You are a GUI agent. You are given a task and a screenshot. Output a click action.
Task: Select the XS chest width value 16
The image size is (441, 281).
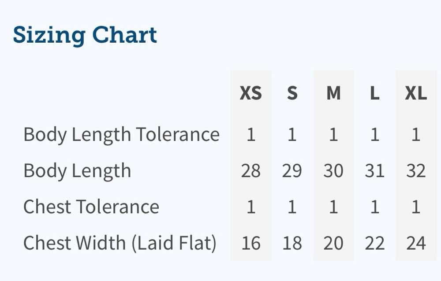click(x=250, y=243)
